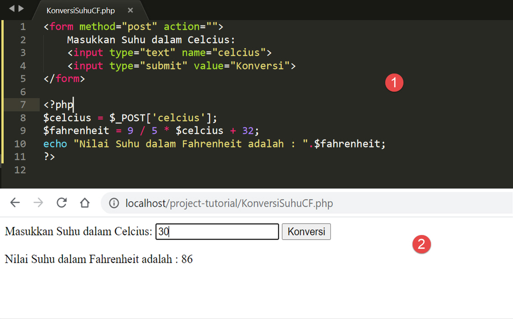
Task: Click the Fahrenheit result text '86'
Action: point(187,259)
